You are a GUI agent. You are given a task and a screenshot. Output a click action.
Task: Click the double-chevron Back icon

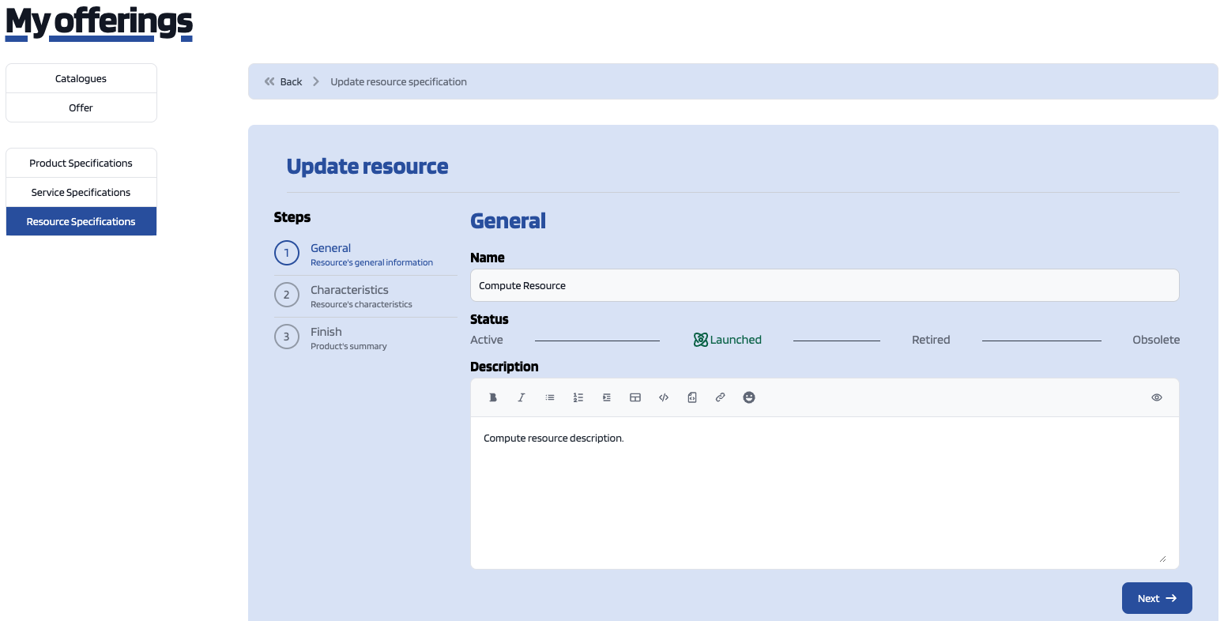pyautogui.click(x=269, y=81)
